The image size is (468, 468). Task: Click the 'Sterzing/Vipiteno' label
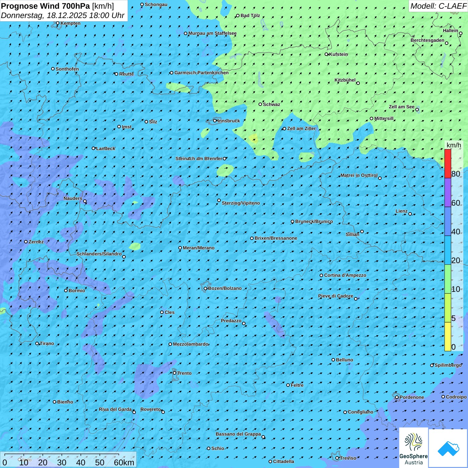click(241, 203)
